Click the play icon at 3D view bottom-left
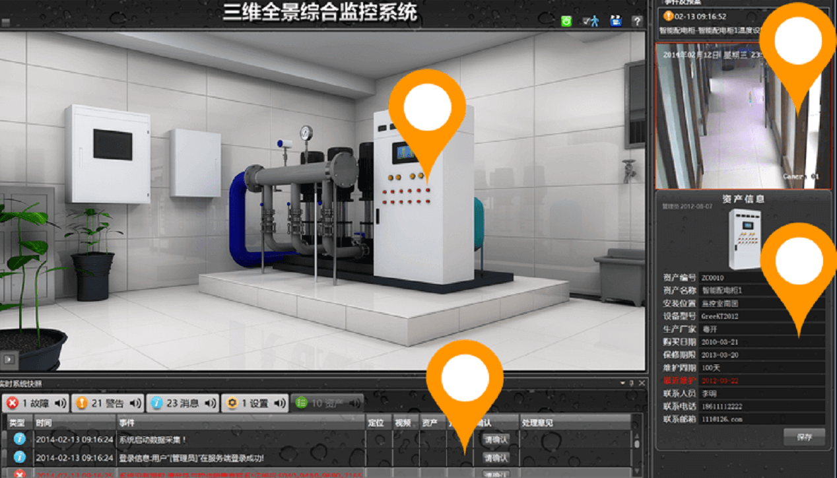The height and width of the screenshot is (478, 837). tap(9, 359)
